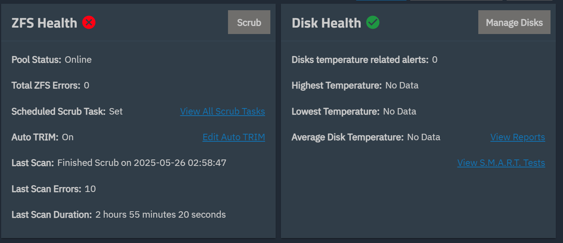The width and height of the screenshot is (563, 243).
Task: Click the Auto TRIM label text
Action: [35, 137]
